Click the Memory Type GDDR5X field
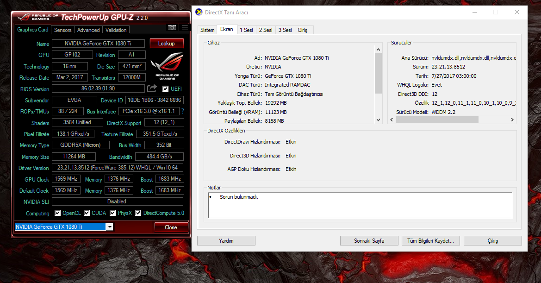This screenshot has height=283, width=541. pyautogui.click(x=81, y=145)
